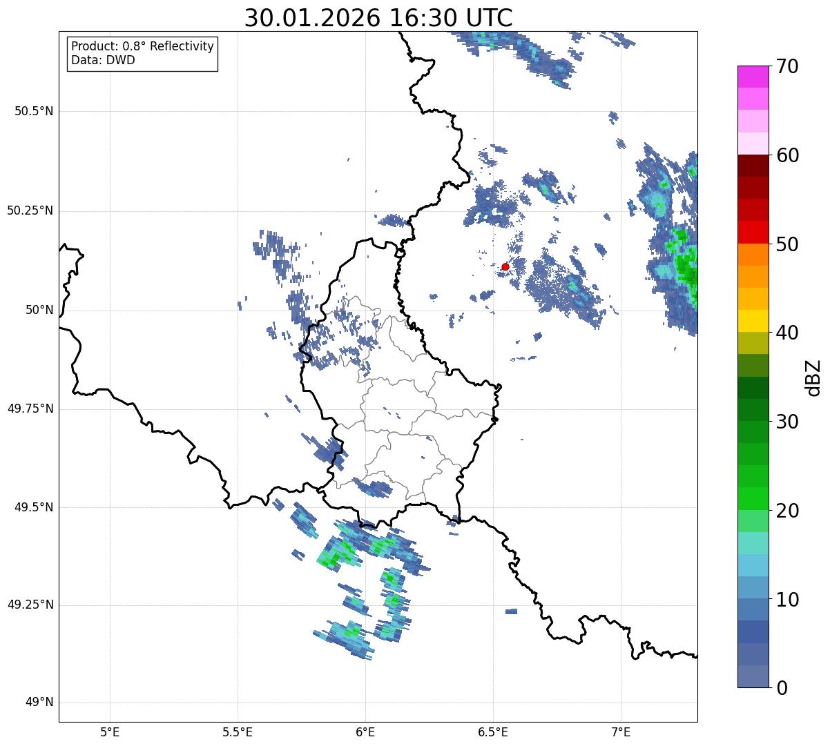
Task: Click the bright green swatch just above the 20 tick
Action: click(753, 498)
